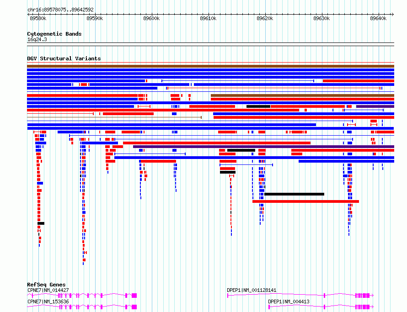Click the chr16:89578075..89642592 coordinate label
Screen dimensions: 407x312
point(60,10)
